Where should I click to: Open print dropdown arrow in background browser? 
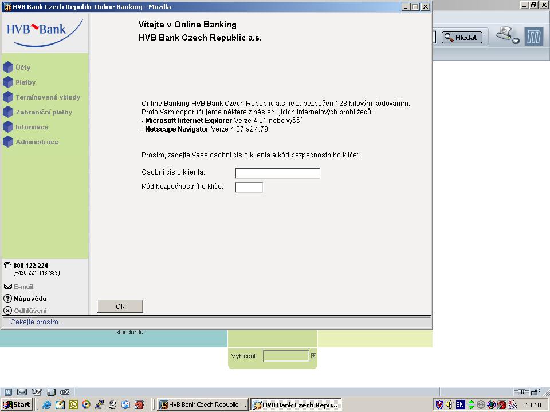click(x=516, y=41)
